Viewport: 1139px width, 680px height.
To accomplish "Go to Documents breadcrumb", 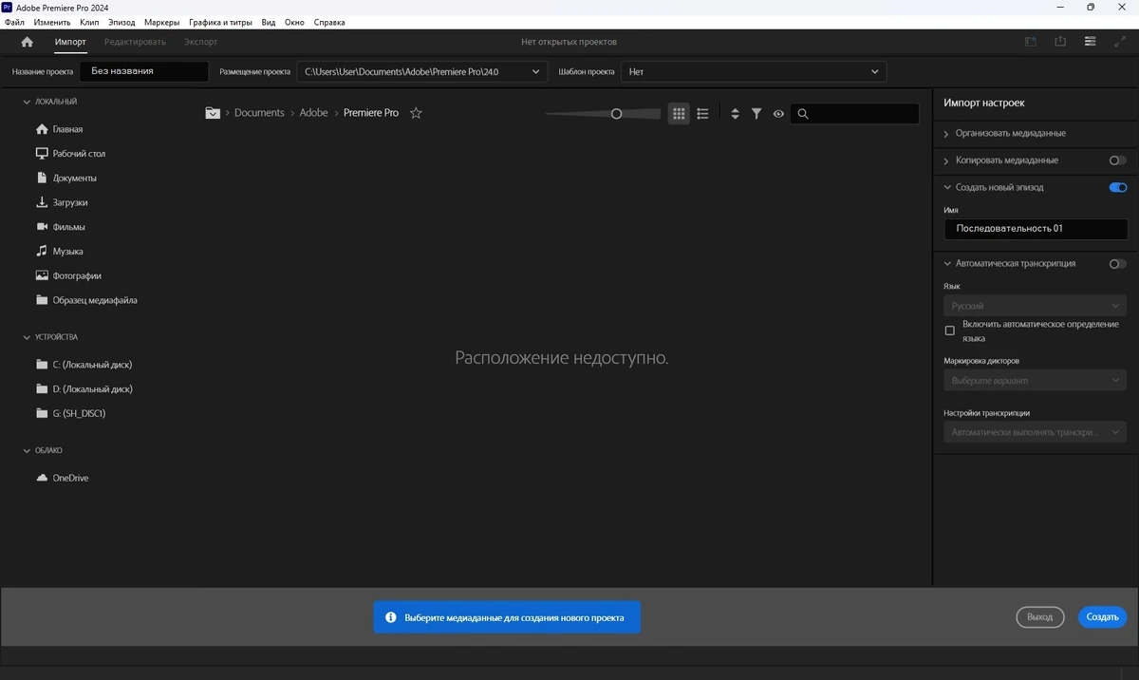I will pos(259,113).
